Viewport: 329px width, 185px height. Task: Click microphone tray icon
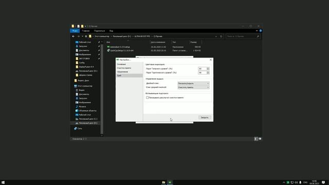click(300, 182)
